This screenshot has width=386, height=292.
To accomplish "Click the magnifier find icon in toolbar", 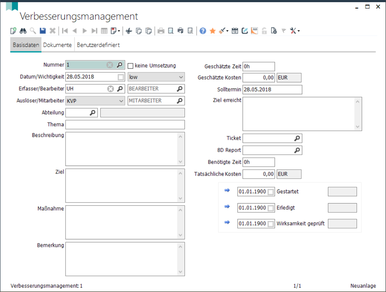I will [33, 31].
